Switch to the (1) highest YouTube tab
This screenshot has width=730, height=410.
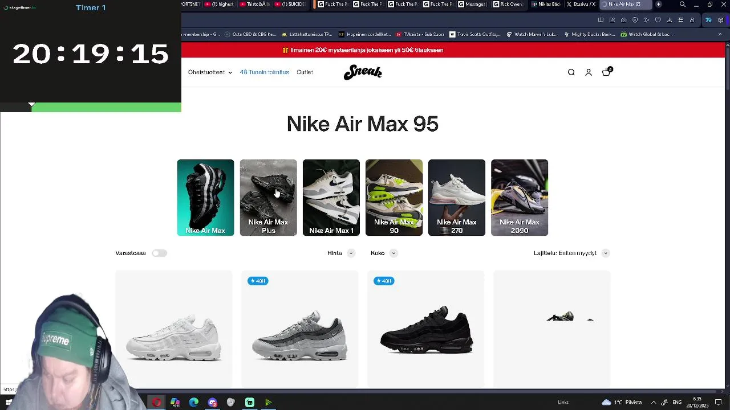click(x=220, y=4)
